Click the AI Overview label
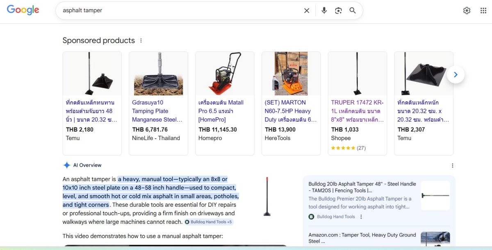Screen dimensions: 492x250 [x=87, y=165]
